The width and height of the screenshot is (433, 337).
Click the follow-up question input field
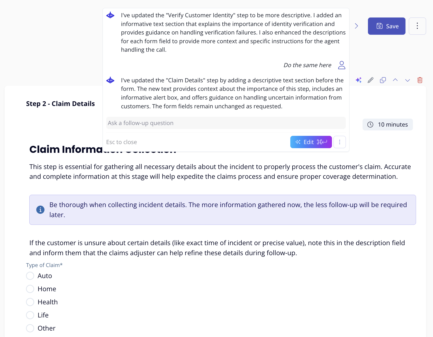coord(226,123)
